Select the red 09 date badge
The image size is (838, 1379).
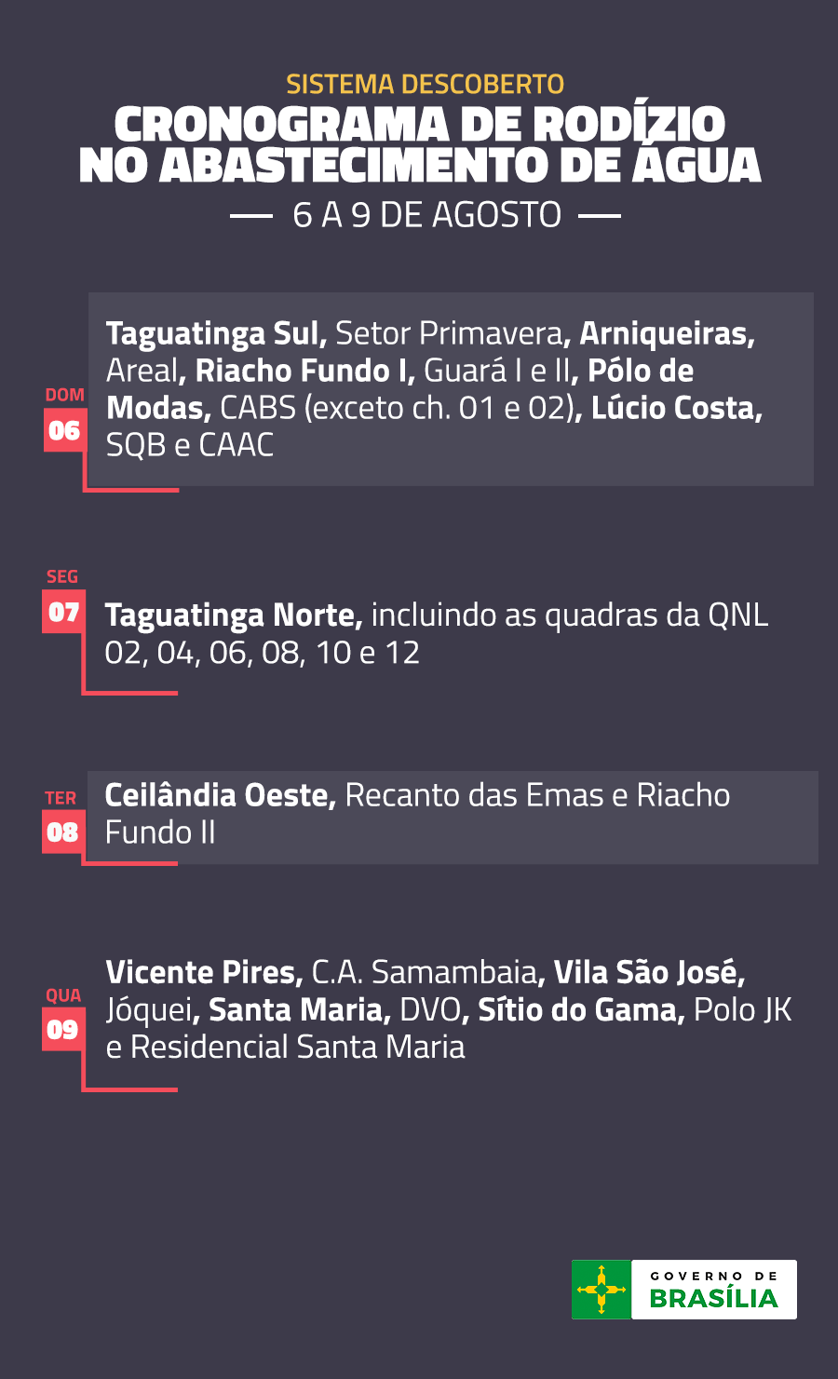pyautogui.click(x=62, y=1029)
